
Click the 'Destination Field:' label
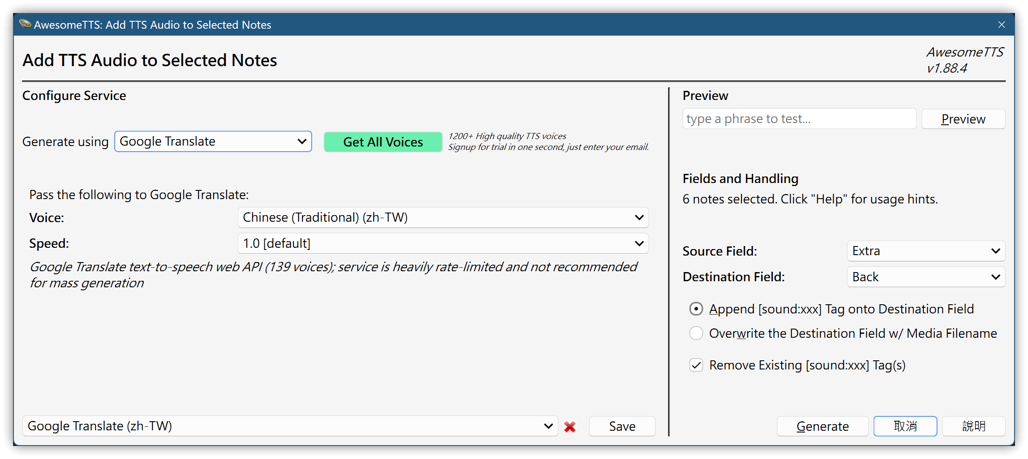(x=734, y=277)
